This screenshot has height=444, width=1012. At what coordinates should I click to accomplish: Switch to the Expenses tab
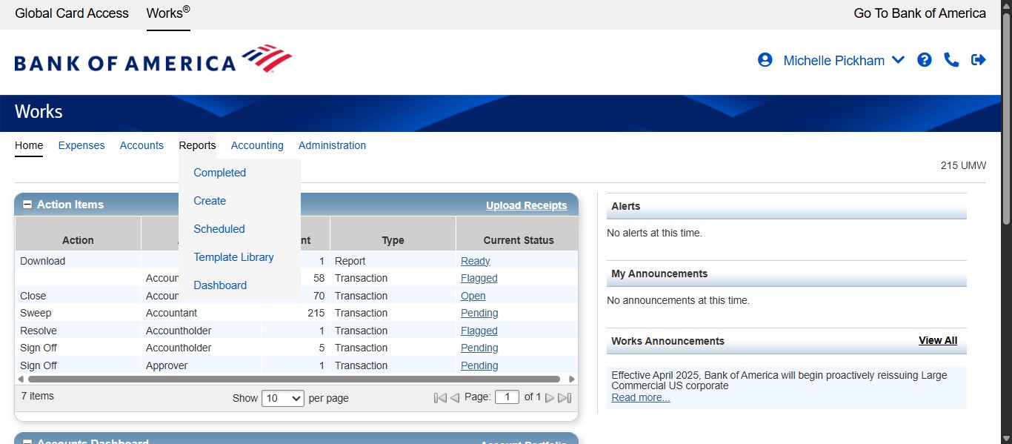81,145
